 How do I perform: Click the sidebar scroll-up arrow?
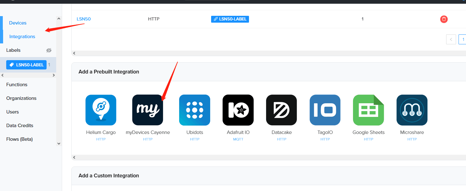pos(59,19)
